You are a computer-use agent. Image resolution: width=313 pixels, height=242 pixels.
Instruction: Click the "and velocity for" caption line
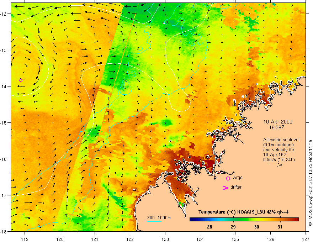278,150
